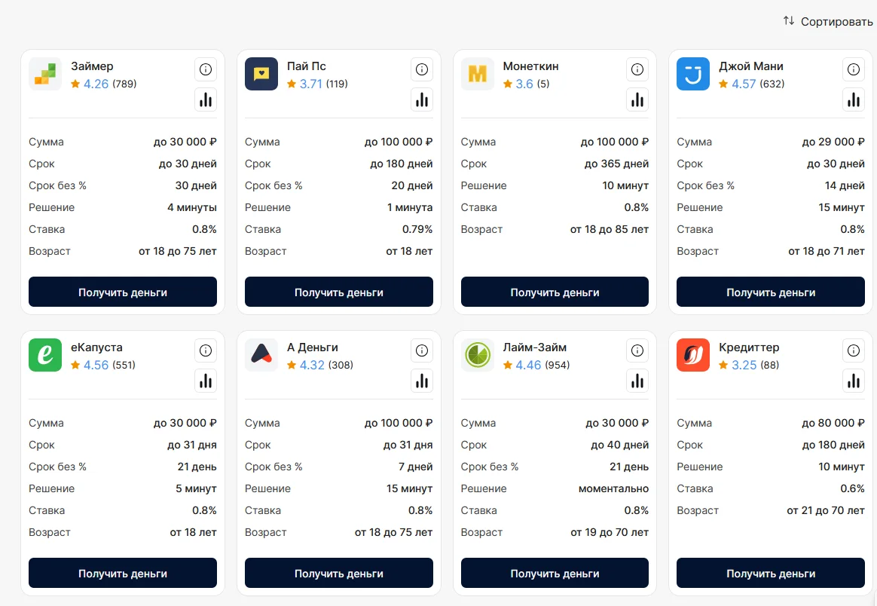Click the Монеткин title text
877x606 pixels.
coord(530,66)
